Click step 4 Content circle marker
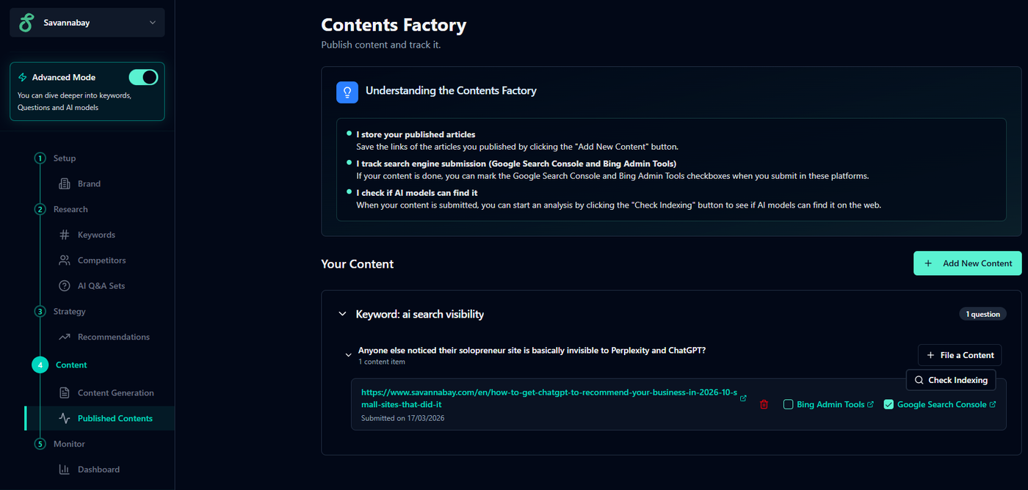 [40, 365]
